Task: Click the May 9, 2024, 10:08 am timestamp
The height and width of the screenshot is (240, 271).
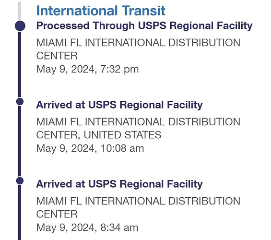Action: 90,148
